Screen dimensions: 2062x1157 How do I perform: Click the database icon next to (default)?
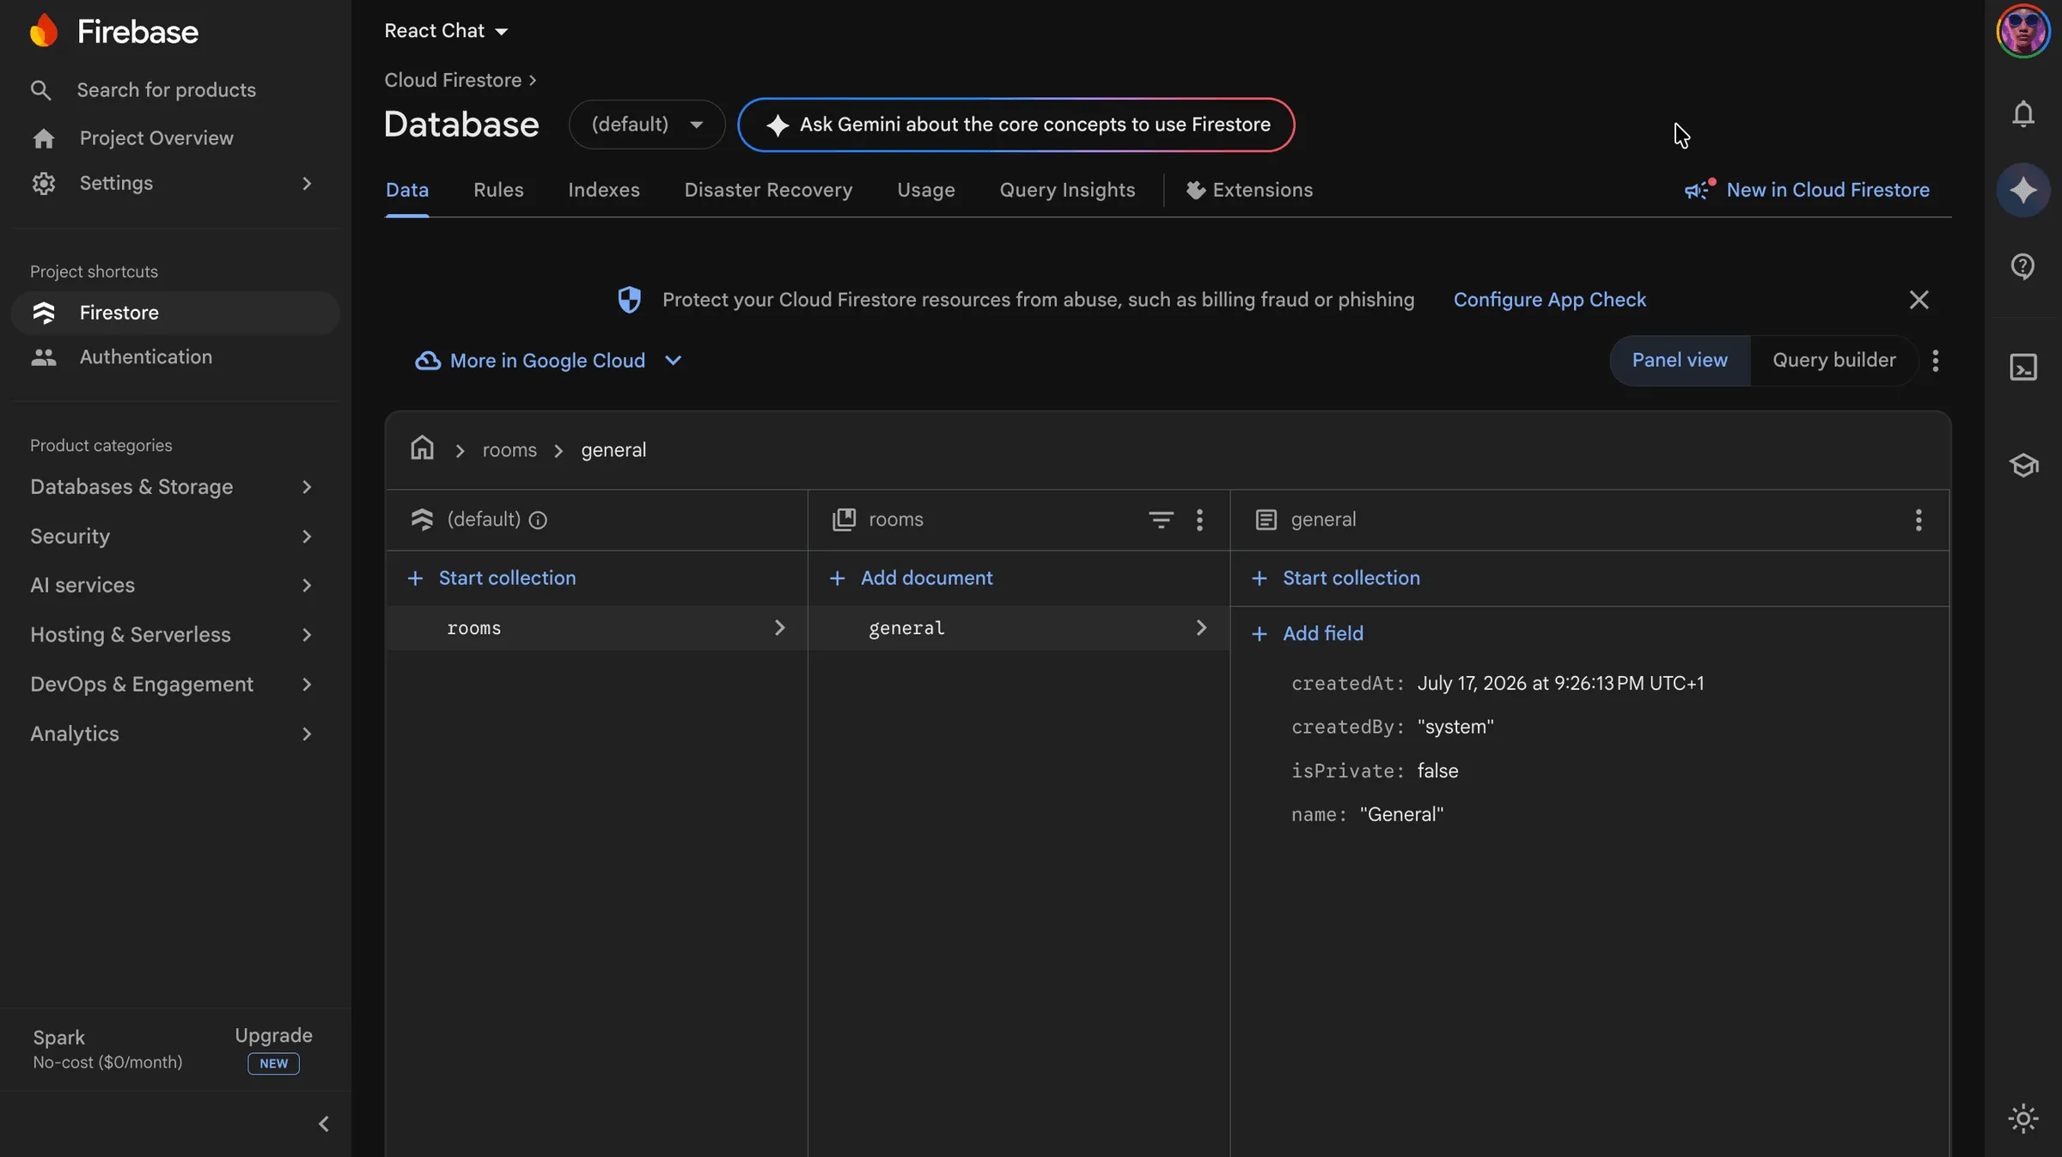point(422,520)
